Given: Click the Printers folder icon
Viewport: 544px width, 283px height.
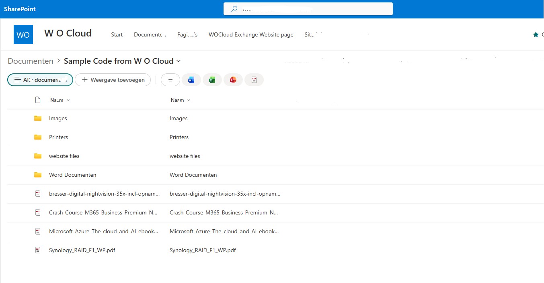Looking at the screenshot, I should tap(38, 137).
